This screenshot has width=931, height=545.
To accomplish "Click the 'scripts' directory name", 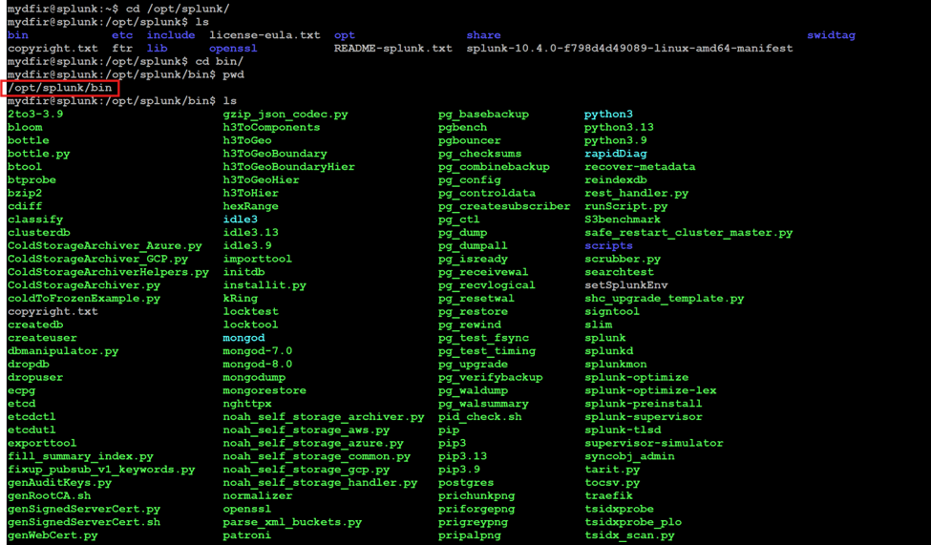I will (x=608, y=246).
